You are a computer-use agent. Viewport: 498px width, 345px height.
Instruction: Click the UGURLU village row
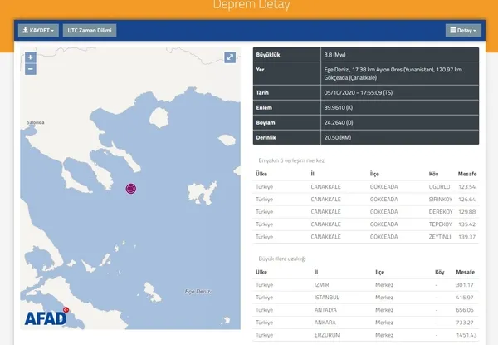tap(366, 187)
